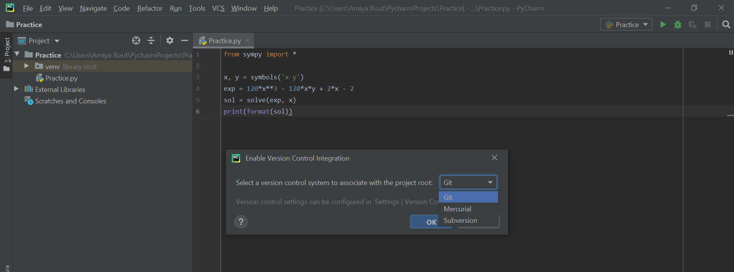Select Subversion from the VCS list
734x272 pixels.
pyautogui.click(x=468, y=220)
